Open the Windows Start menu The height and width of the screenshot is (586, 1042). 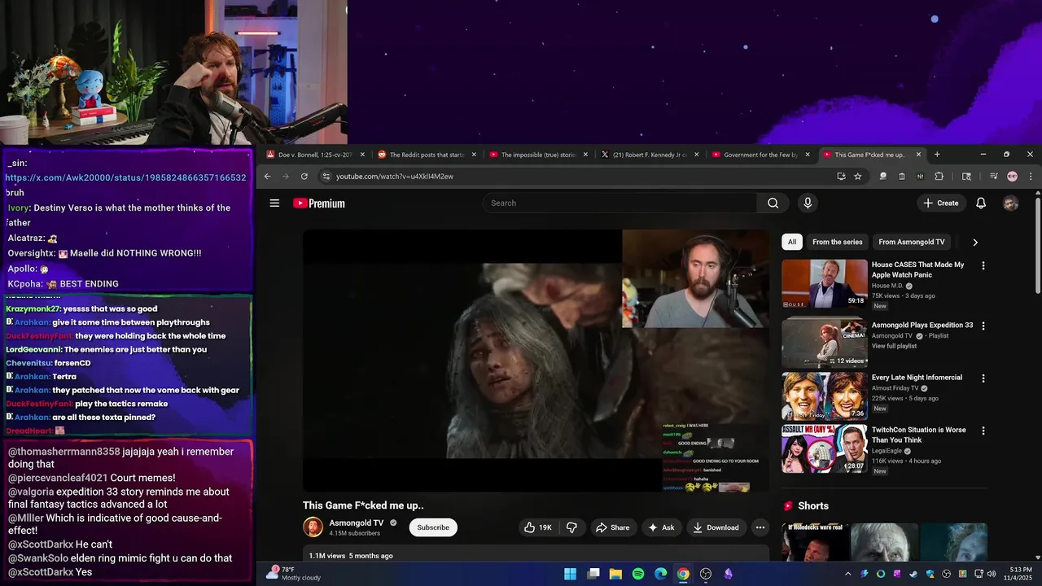click(x=571, y=574)
